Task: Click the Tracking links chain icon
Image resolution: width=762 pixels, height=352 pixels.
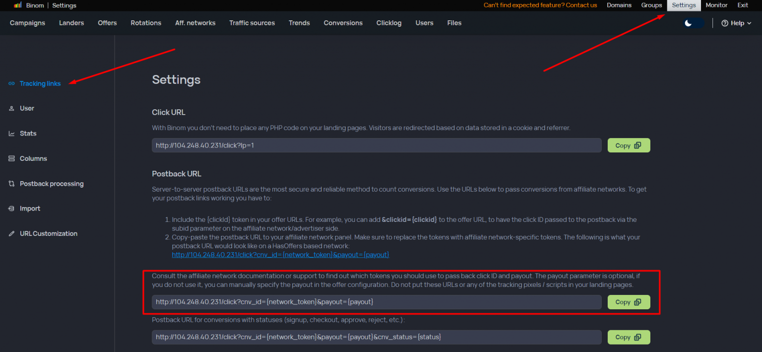Action: pos(11,83)
